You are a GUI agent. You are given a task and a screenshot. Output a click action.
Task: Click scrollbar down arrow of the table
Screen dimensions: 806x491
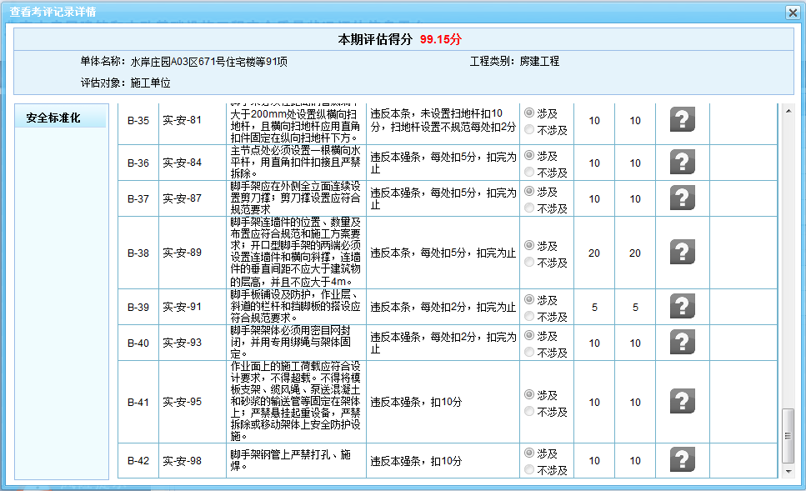[788, 471]
